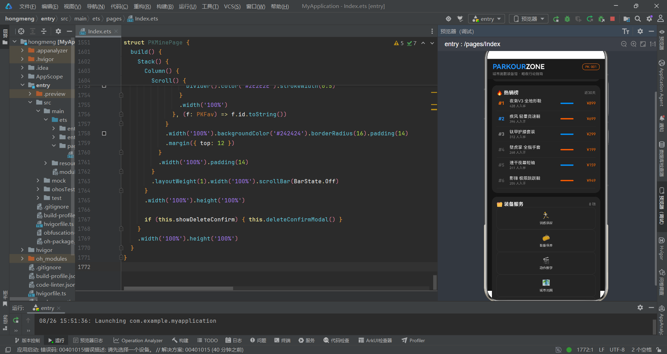The image size is (667, 354).
Task: Open the 重构(R) menu
Action: [142, 6]
